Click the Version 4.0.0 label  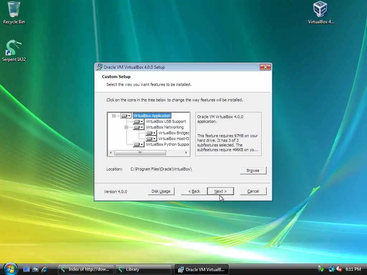115,192
